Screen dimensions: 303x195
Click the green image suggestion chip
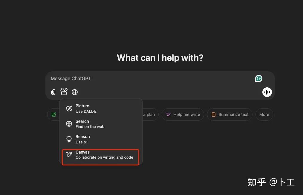coord(53,114)
